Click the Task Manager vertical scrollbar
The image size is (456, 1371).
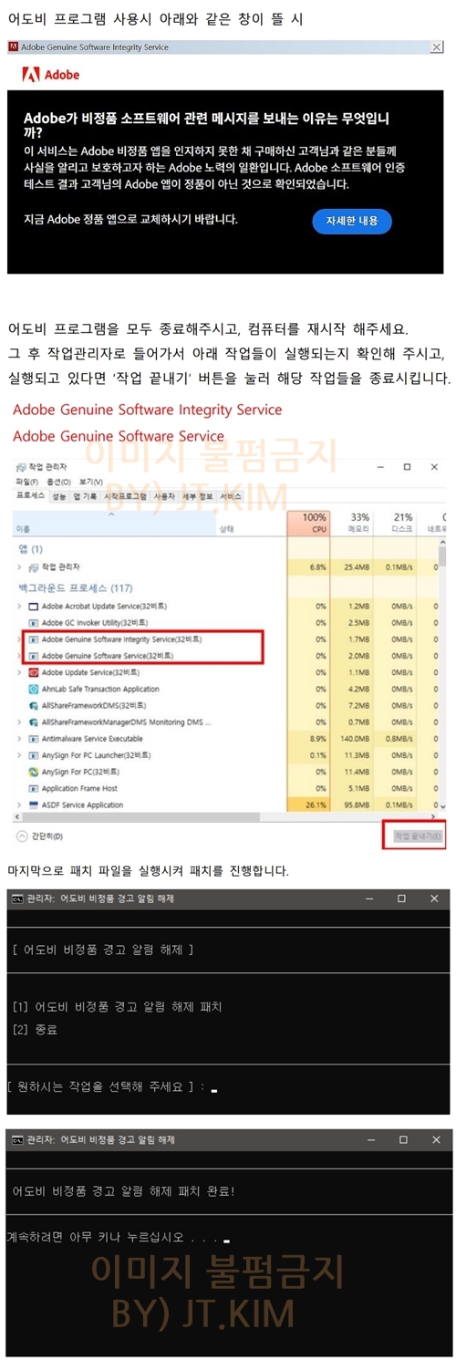[442, 675]
